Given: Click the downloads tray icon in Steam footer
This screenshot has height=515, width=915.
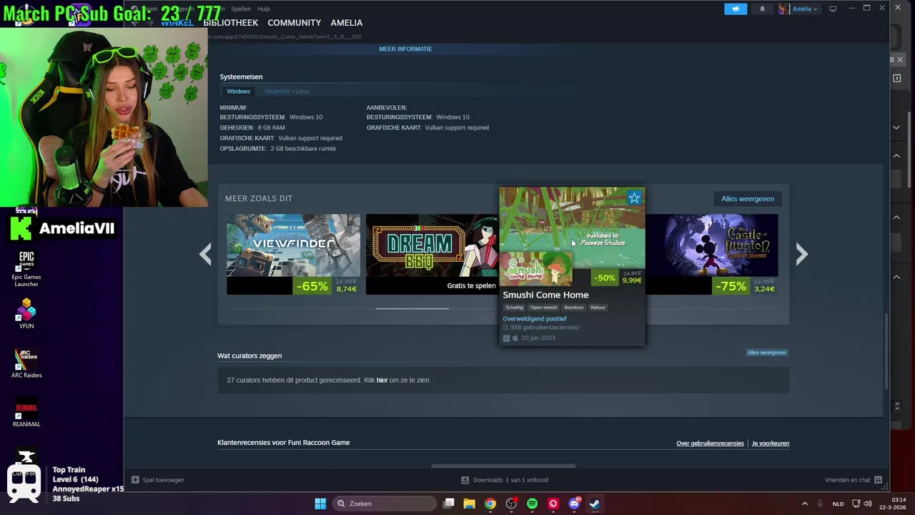Looking at the screenshot, I should (465, 480).
